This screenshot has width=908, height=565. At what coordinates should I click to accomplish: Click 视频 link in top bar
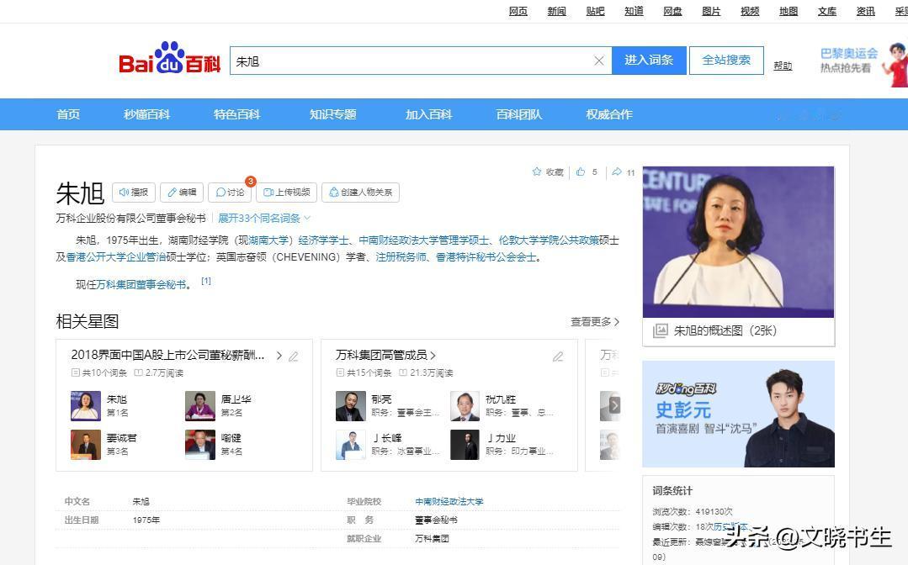click(x=750, y=11)
